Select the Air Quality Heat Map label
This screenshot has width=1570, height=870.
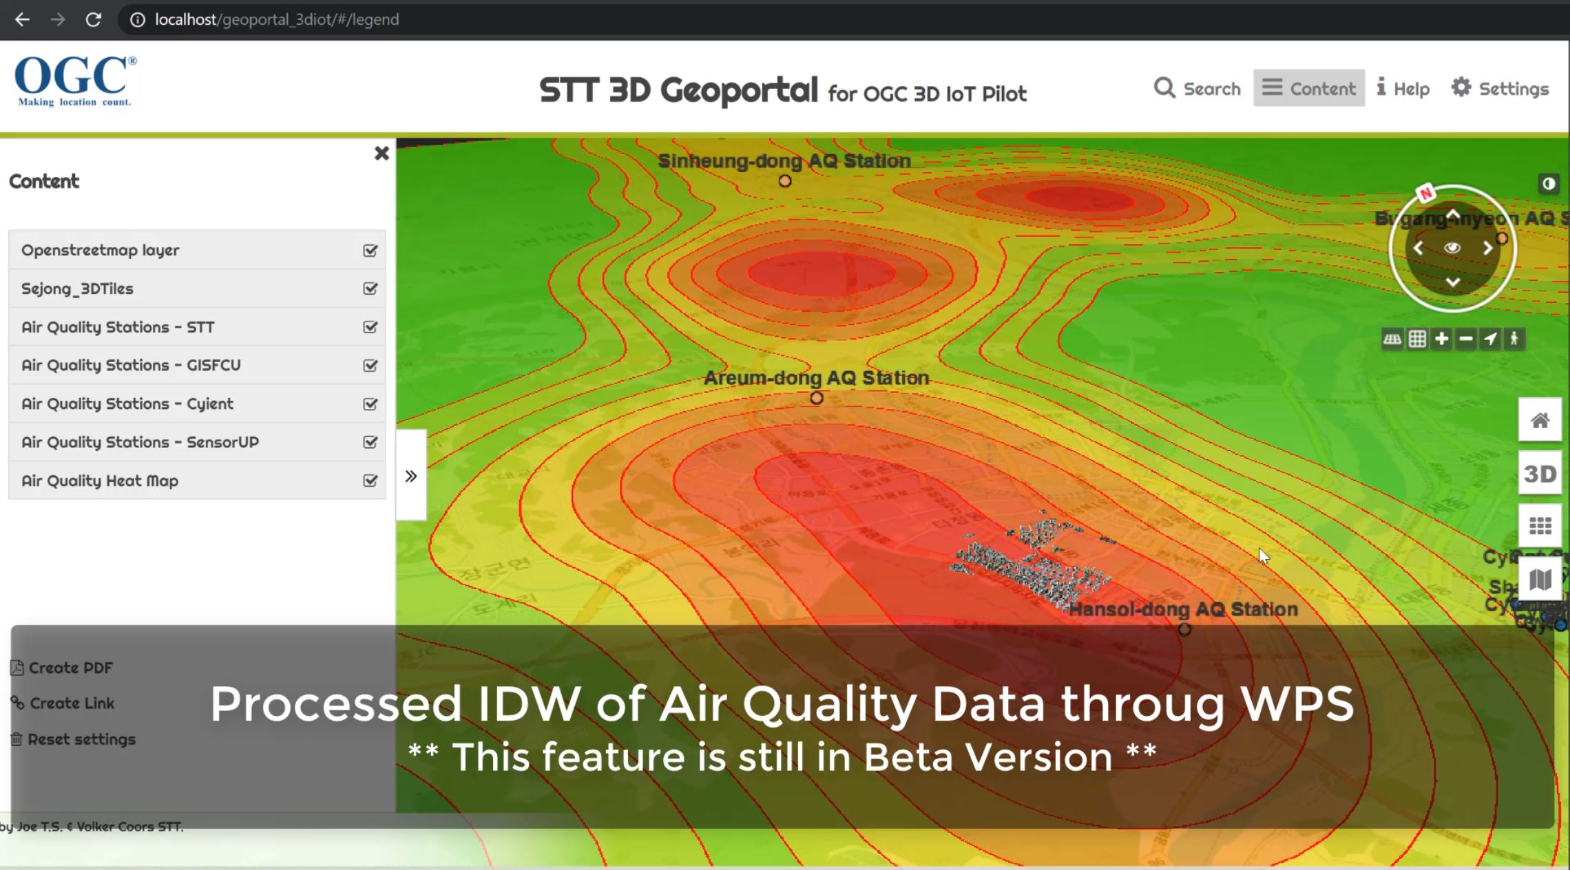(x=100, y=480)
